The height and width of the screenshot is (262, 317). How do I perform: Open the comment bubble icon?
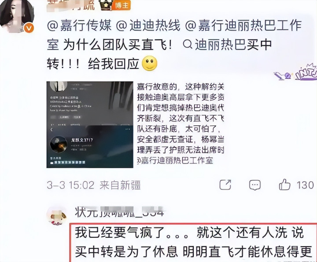point(255,185)
